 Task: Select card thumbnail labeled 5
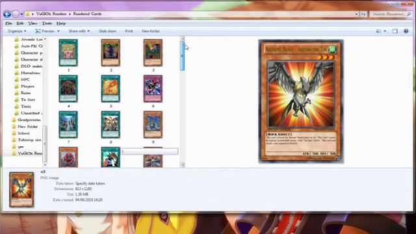[x=110, y=88]
